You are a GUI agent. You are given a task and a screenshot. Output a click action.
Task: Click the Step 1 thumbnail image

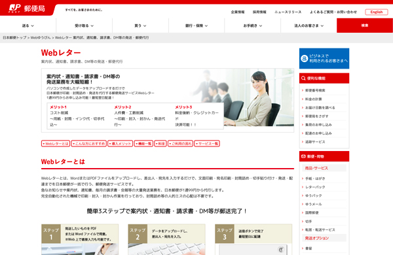click(80, 249)
